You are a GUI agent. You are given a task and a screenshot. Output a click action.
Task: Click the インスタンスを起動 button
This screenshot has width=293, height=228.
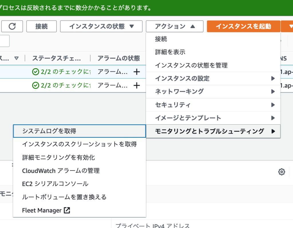coord(243,26)
